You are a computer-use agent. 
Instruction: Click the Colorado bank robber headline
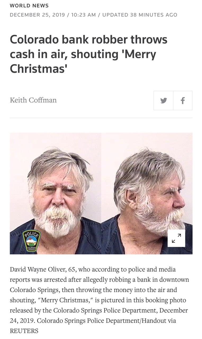[89, 54]
